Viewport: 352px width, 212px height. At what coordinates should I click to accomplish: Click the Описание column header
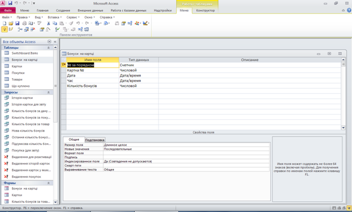coord(250,60)
